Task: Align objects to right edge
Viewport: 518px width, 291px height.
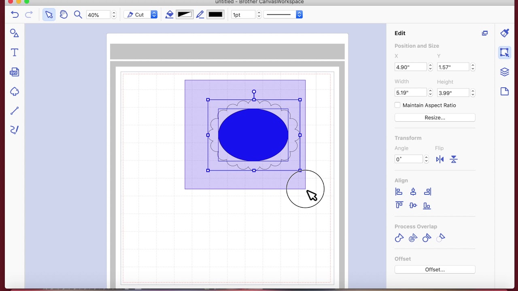Action: click(x=427, y=192)
